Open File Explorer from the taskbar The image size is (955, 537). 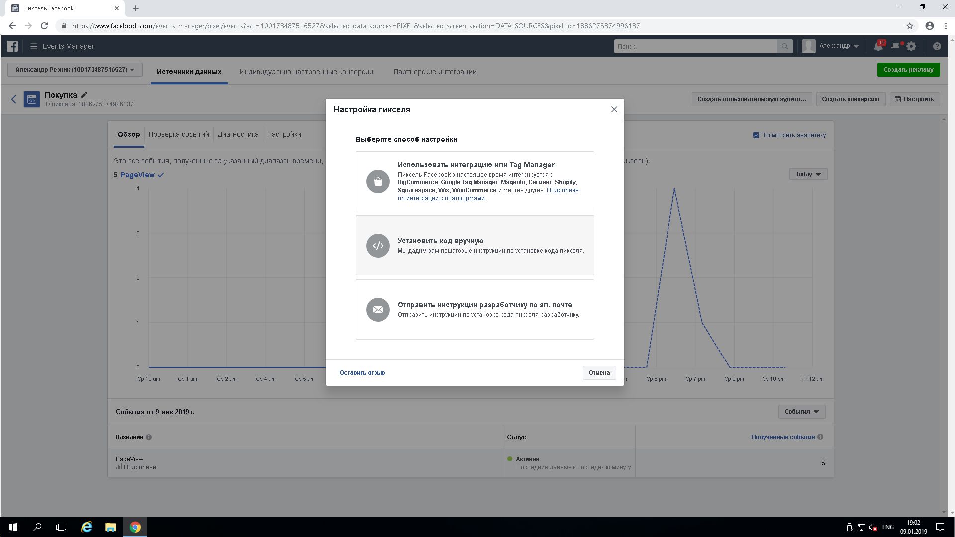[x=110, y=527]
